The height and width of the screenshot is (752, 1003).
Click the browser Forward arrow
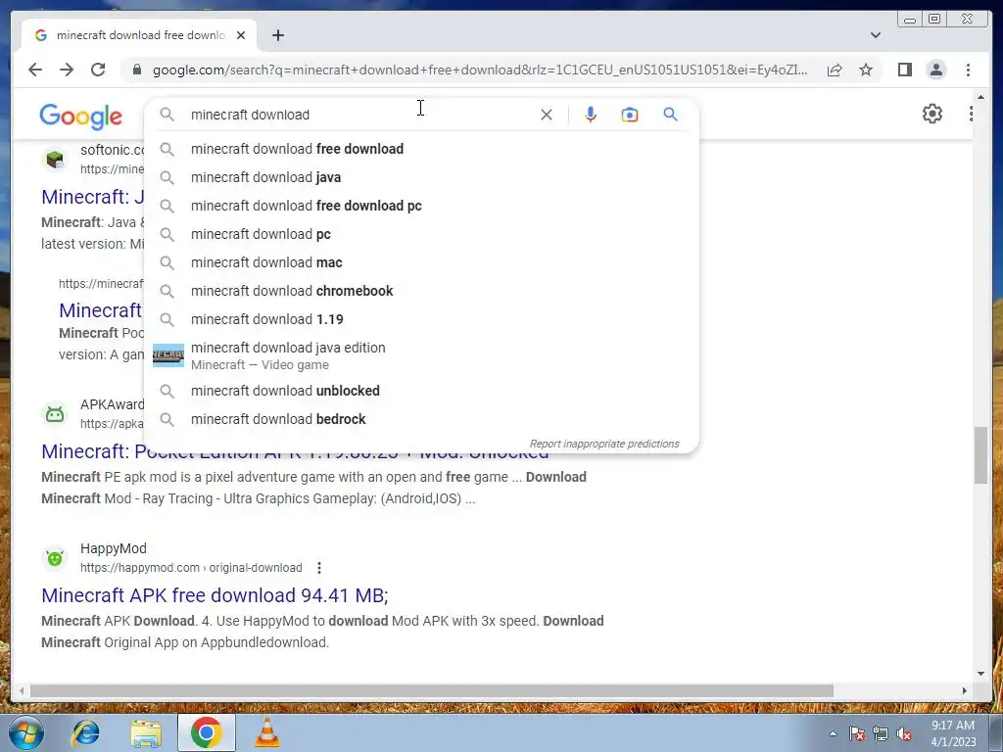67,70
